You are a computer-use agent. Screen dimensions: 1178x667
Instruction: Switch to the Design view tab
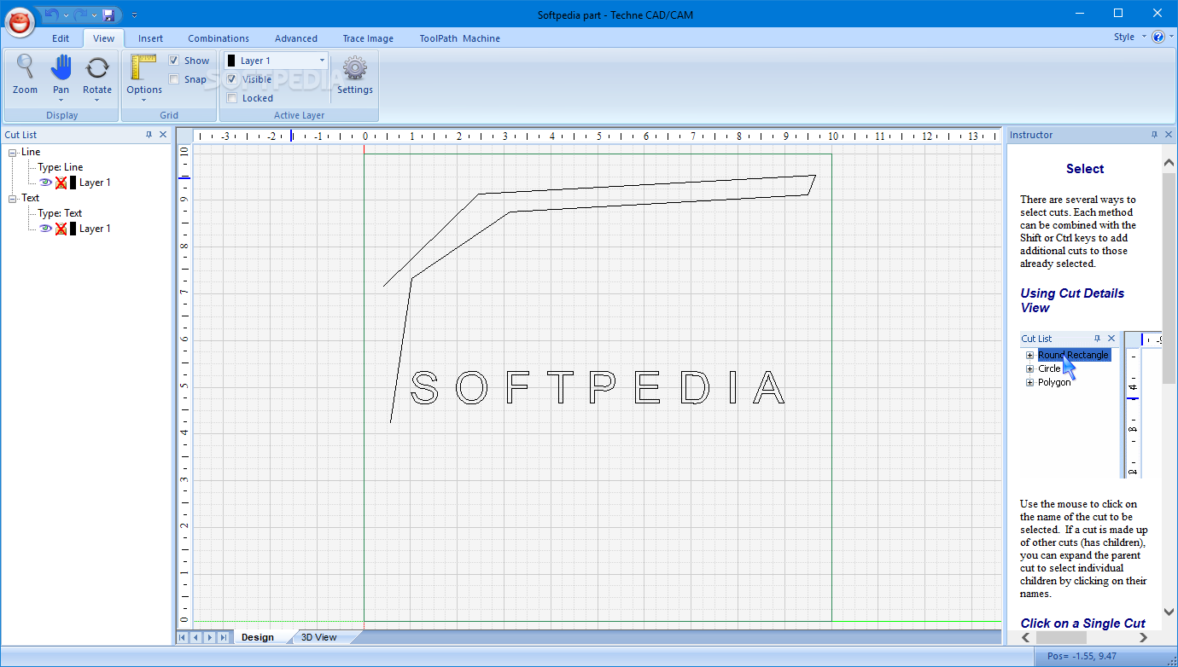coord(258,637)
